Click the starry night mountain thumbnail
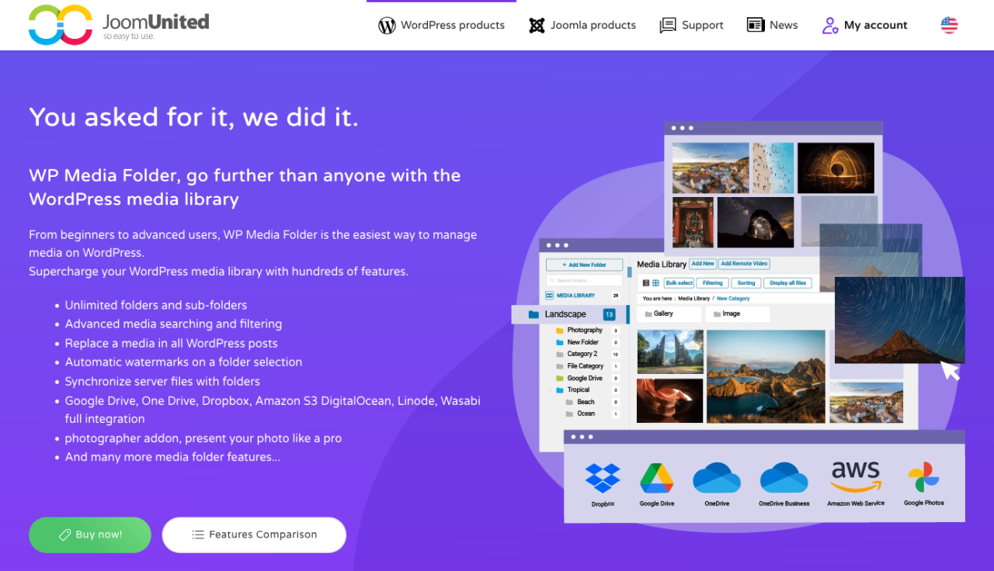The height and width of the screenshot is (571, 994). pos(899,320)
